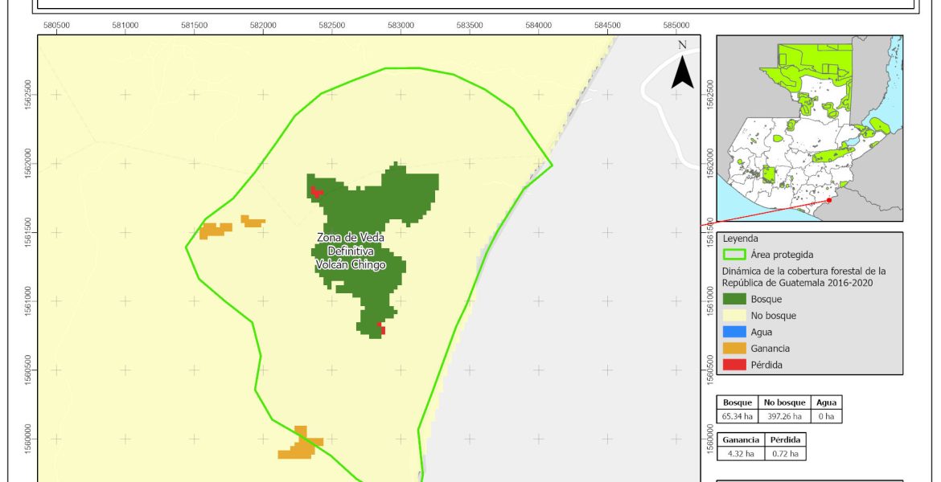Pick the orange Ganancia legend swatch

tap(736, 349)
